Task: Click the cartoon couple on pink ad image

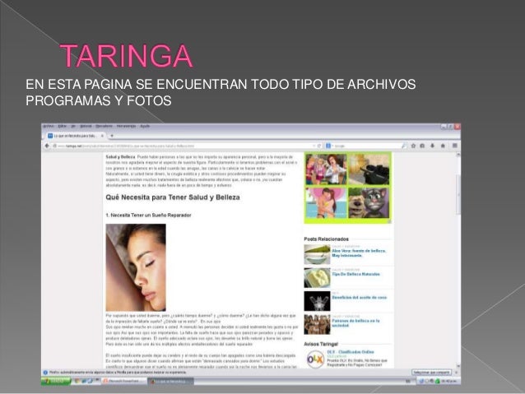Action: point(326,203)
